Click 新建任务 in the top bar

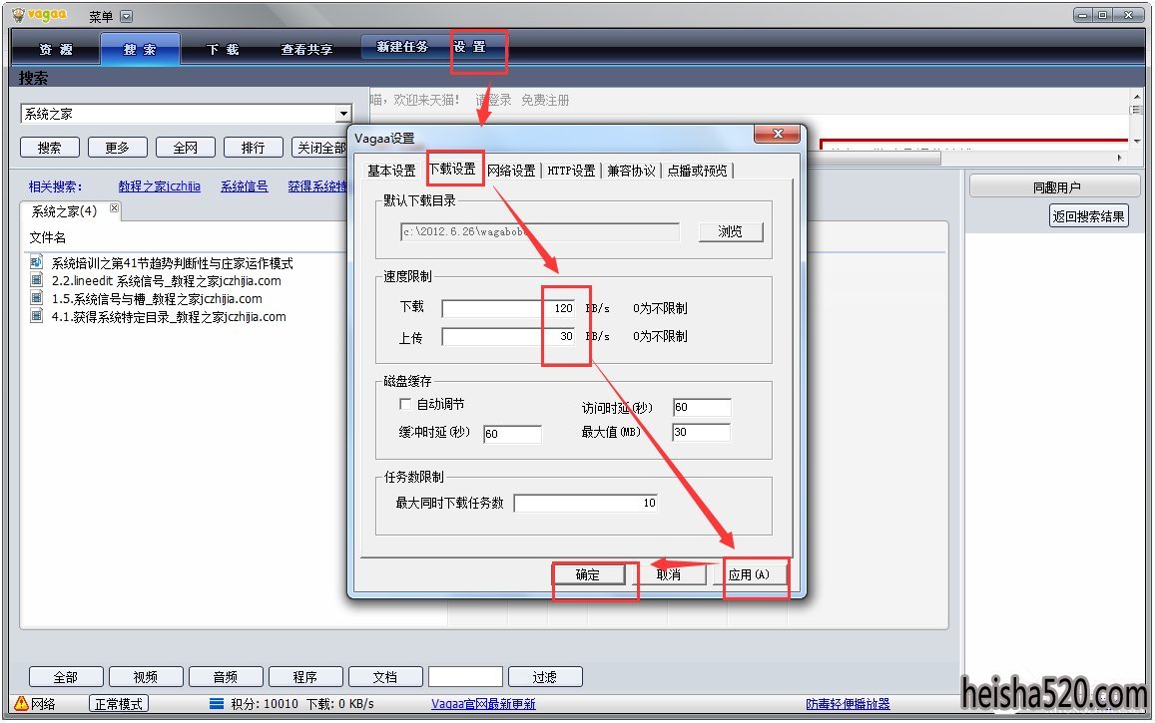(x=402, y=46)
